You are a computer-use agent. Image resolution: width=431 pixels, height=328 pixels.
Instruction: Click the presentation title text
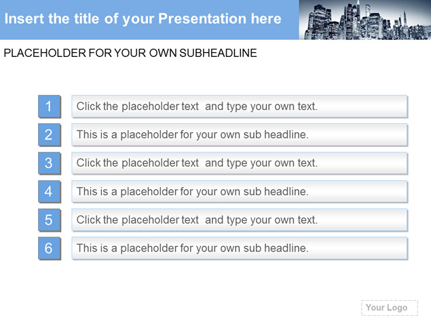pyautogui.click(x=143, y=19)
